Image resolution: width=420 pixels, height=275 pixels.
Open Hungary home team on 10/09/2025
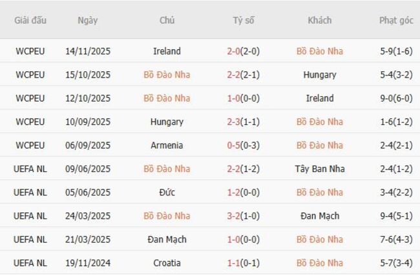167,122
